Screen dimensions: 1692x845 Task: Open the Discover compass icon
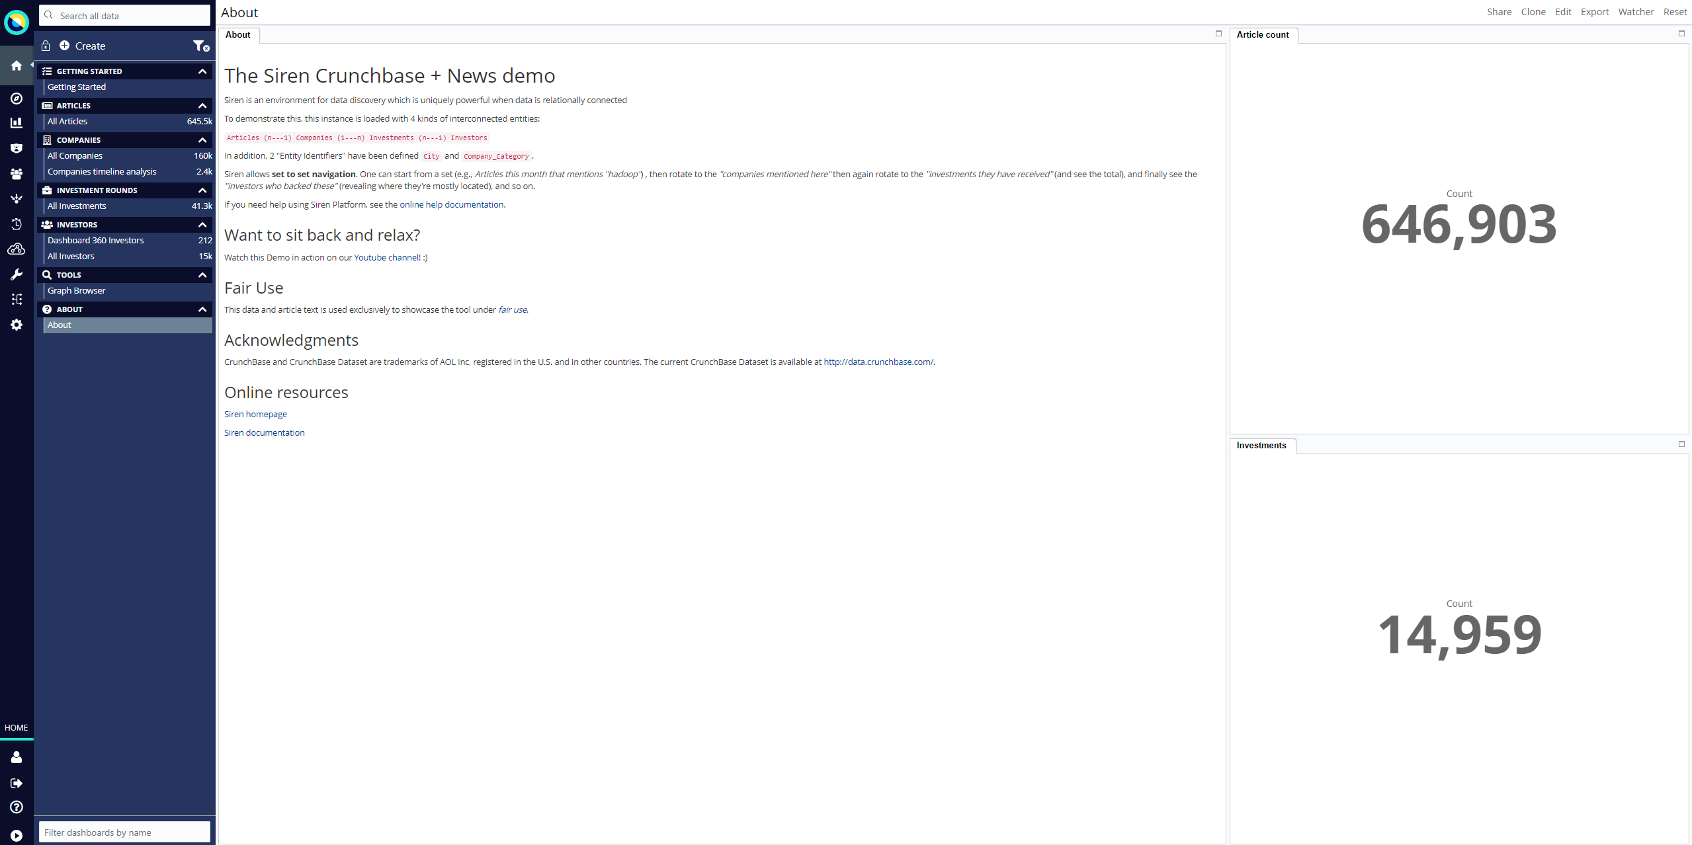pyautogui.click(x=17, y=99)
